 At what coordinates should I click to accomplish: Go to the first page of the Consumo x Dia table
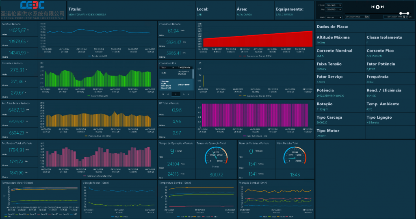pyautogui.click(x=163, y=94)
